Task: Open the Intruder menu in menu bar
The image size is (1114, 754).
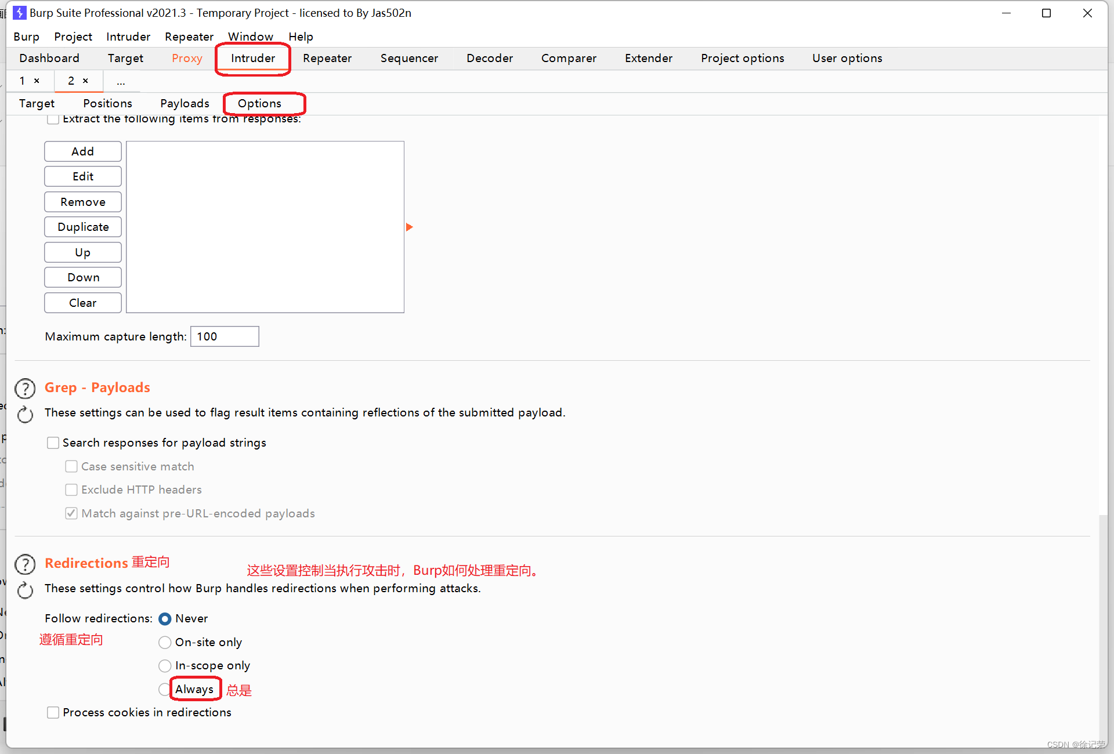Action: pos(128,37)
